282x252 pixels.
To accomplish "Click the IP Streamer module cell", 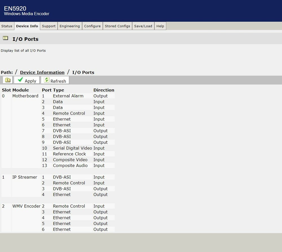I will [25, 177].
